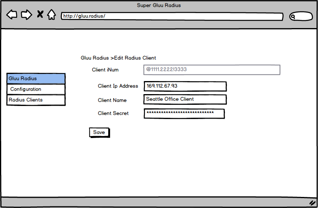Open the Radius Clients menu item
Viewport: 318px width, 208px height.
[36, 100]
